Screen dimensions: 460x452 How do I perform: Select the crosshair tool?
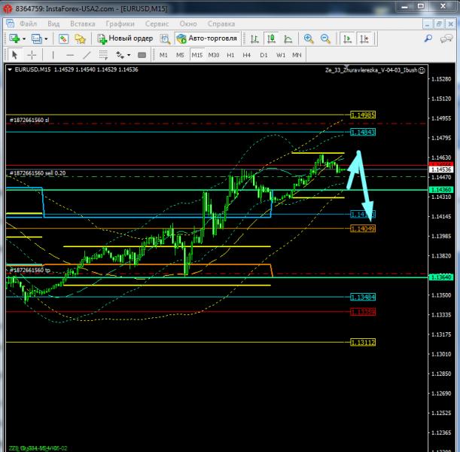[32, 55]
